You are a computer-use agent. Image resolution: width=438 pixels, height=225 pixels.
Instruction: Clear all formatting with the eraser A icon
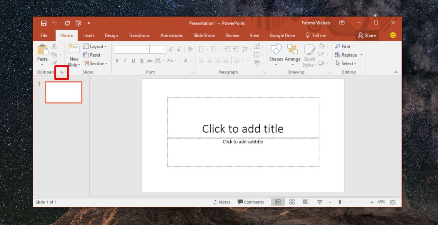[190, 49]
